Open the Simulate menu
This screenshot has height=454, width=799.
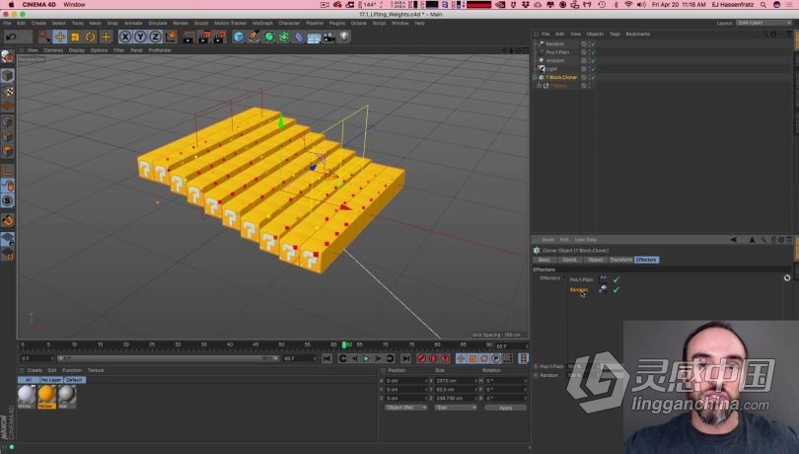click(158, 23)
